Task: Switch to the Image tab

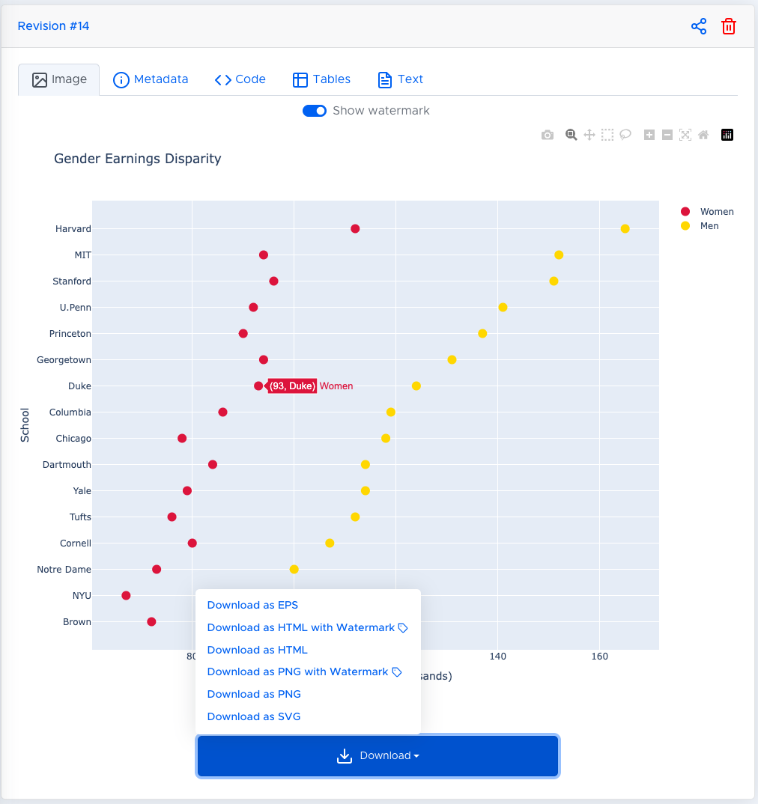Action: [x=59, y=79]
